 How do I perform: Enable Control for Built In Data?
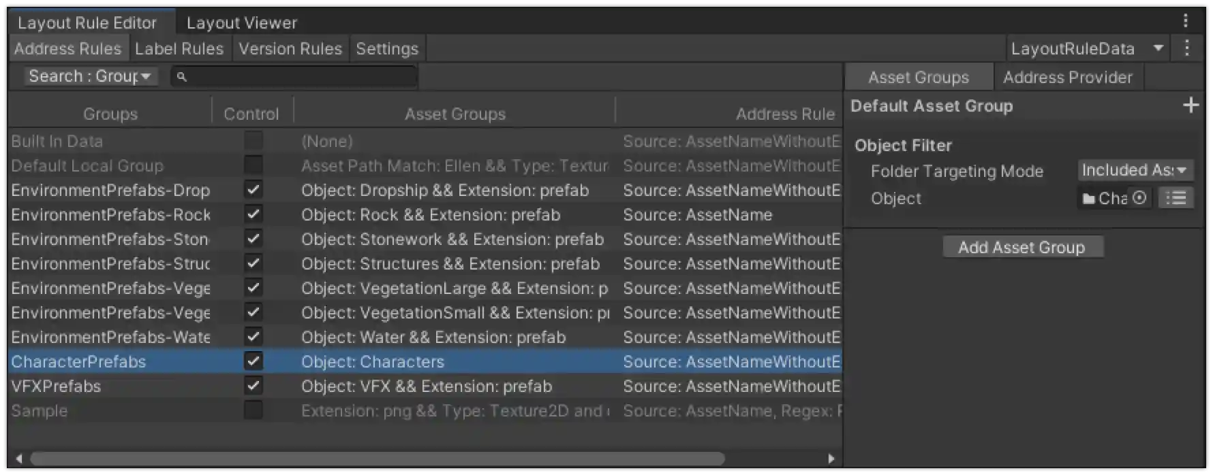click(253, 141)
